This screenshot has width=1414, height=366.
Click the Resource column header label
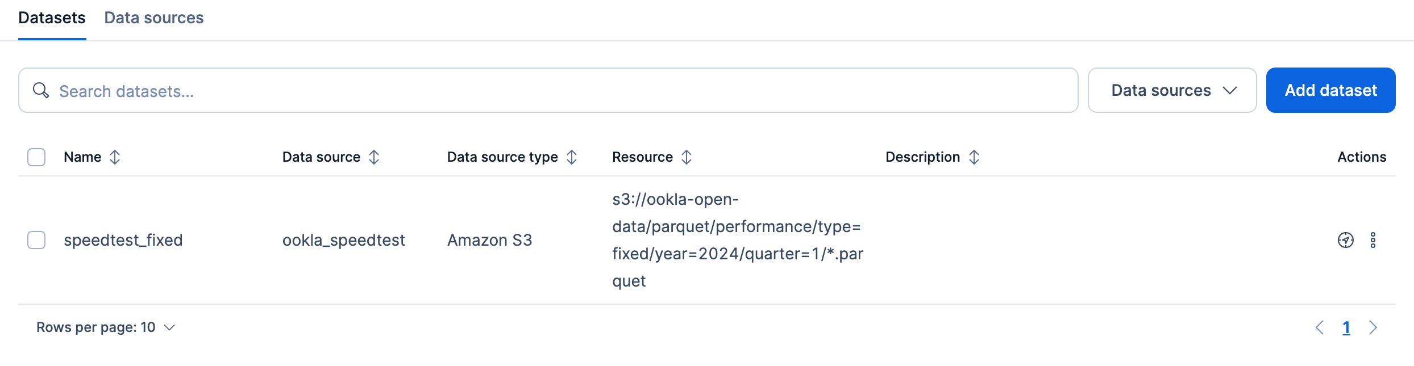click(642, 157)
